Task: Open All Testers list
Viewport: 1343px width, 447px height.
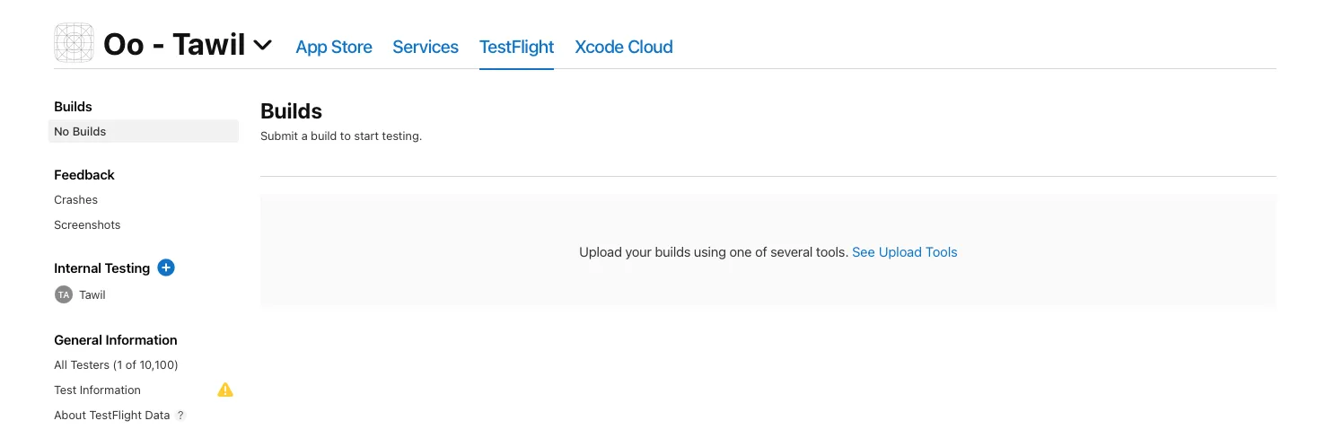Action: coord(116,364)
